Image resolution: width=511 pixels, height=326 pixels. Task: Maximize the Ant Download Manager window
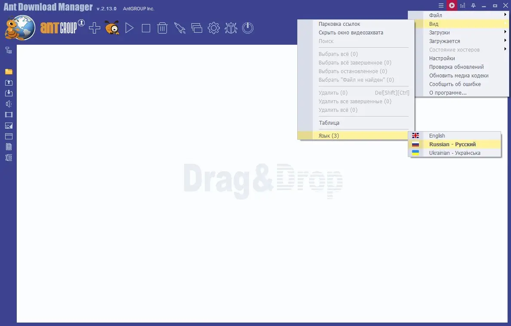[495, 6]
